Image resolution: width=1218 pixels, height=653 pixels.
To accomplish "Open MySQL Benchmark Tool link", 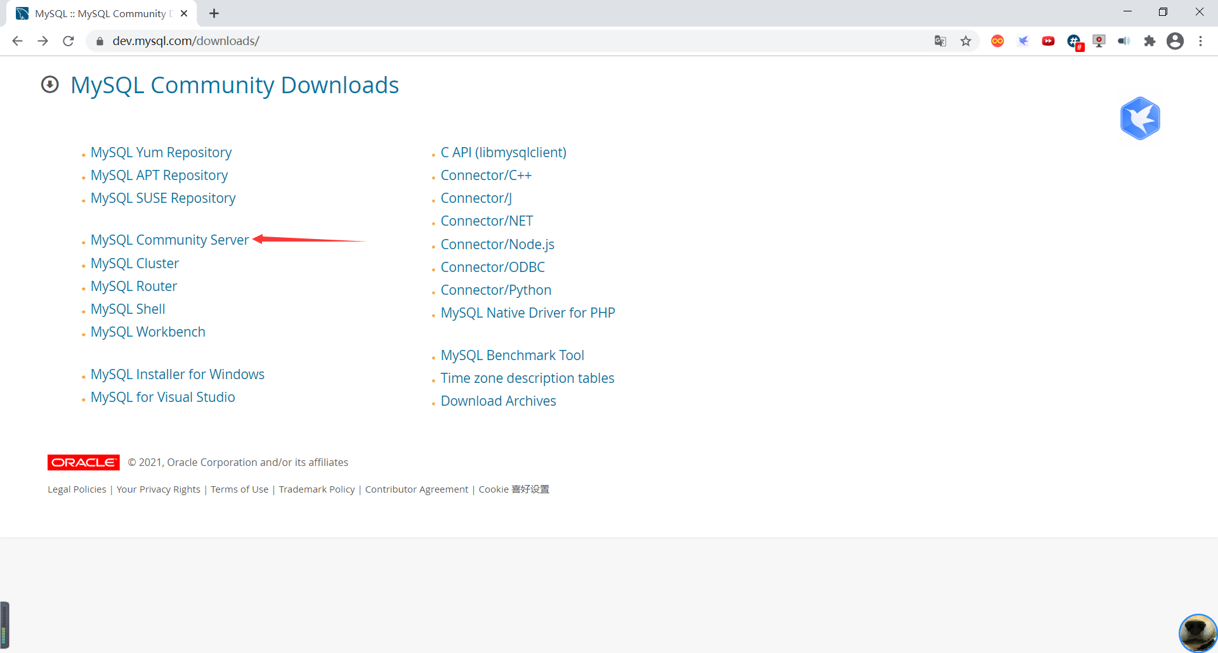I will point(513,356).
